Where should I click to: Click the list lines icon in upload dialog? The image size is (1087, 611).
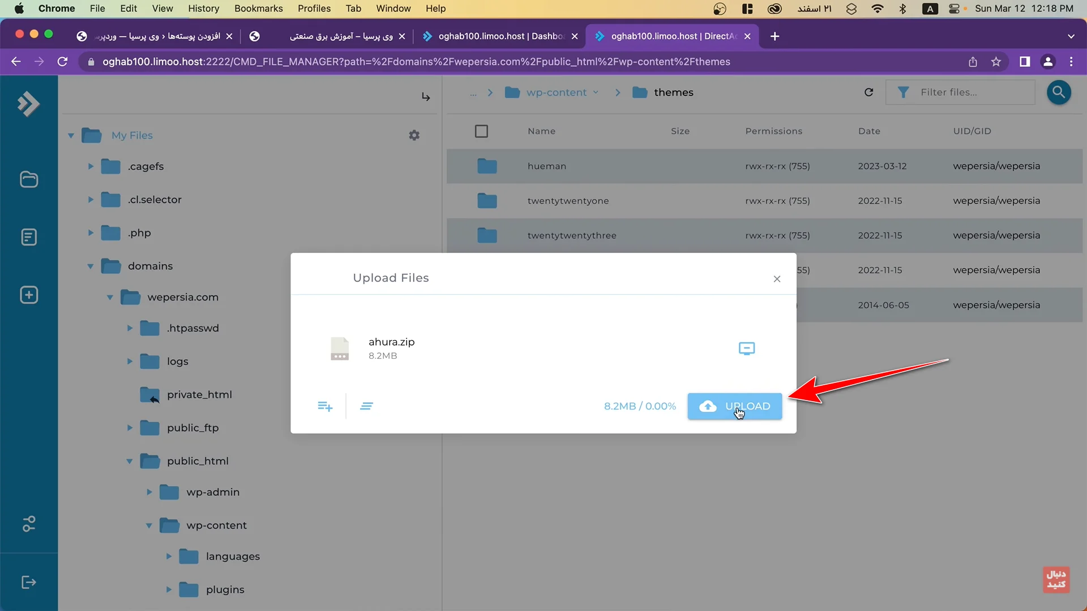(x=366, y=406)
